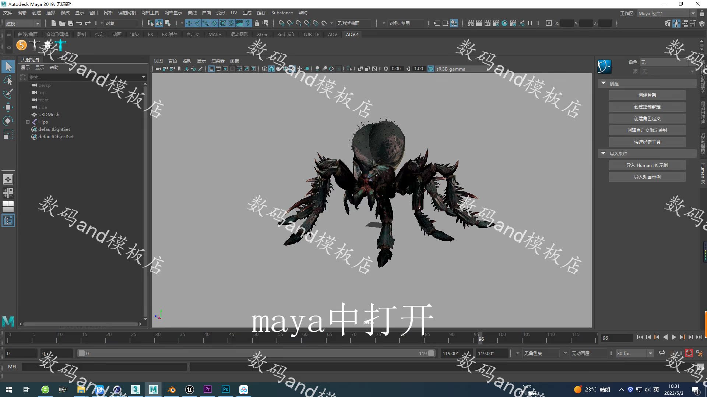The width and height of the screenshot is (707, 397).
Task: Select the Scale tool in toolbox
Action: pyautogui.click(x=8, y=135)
